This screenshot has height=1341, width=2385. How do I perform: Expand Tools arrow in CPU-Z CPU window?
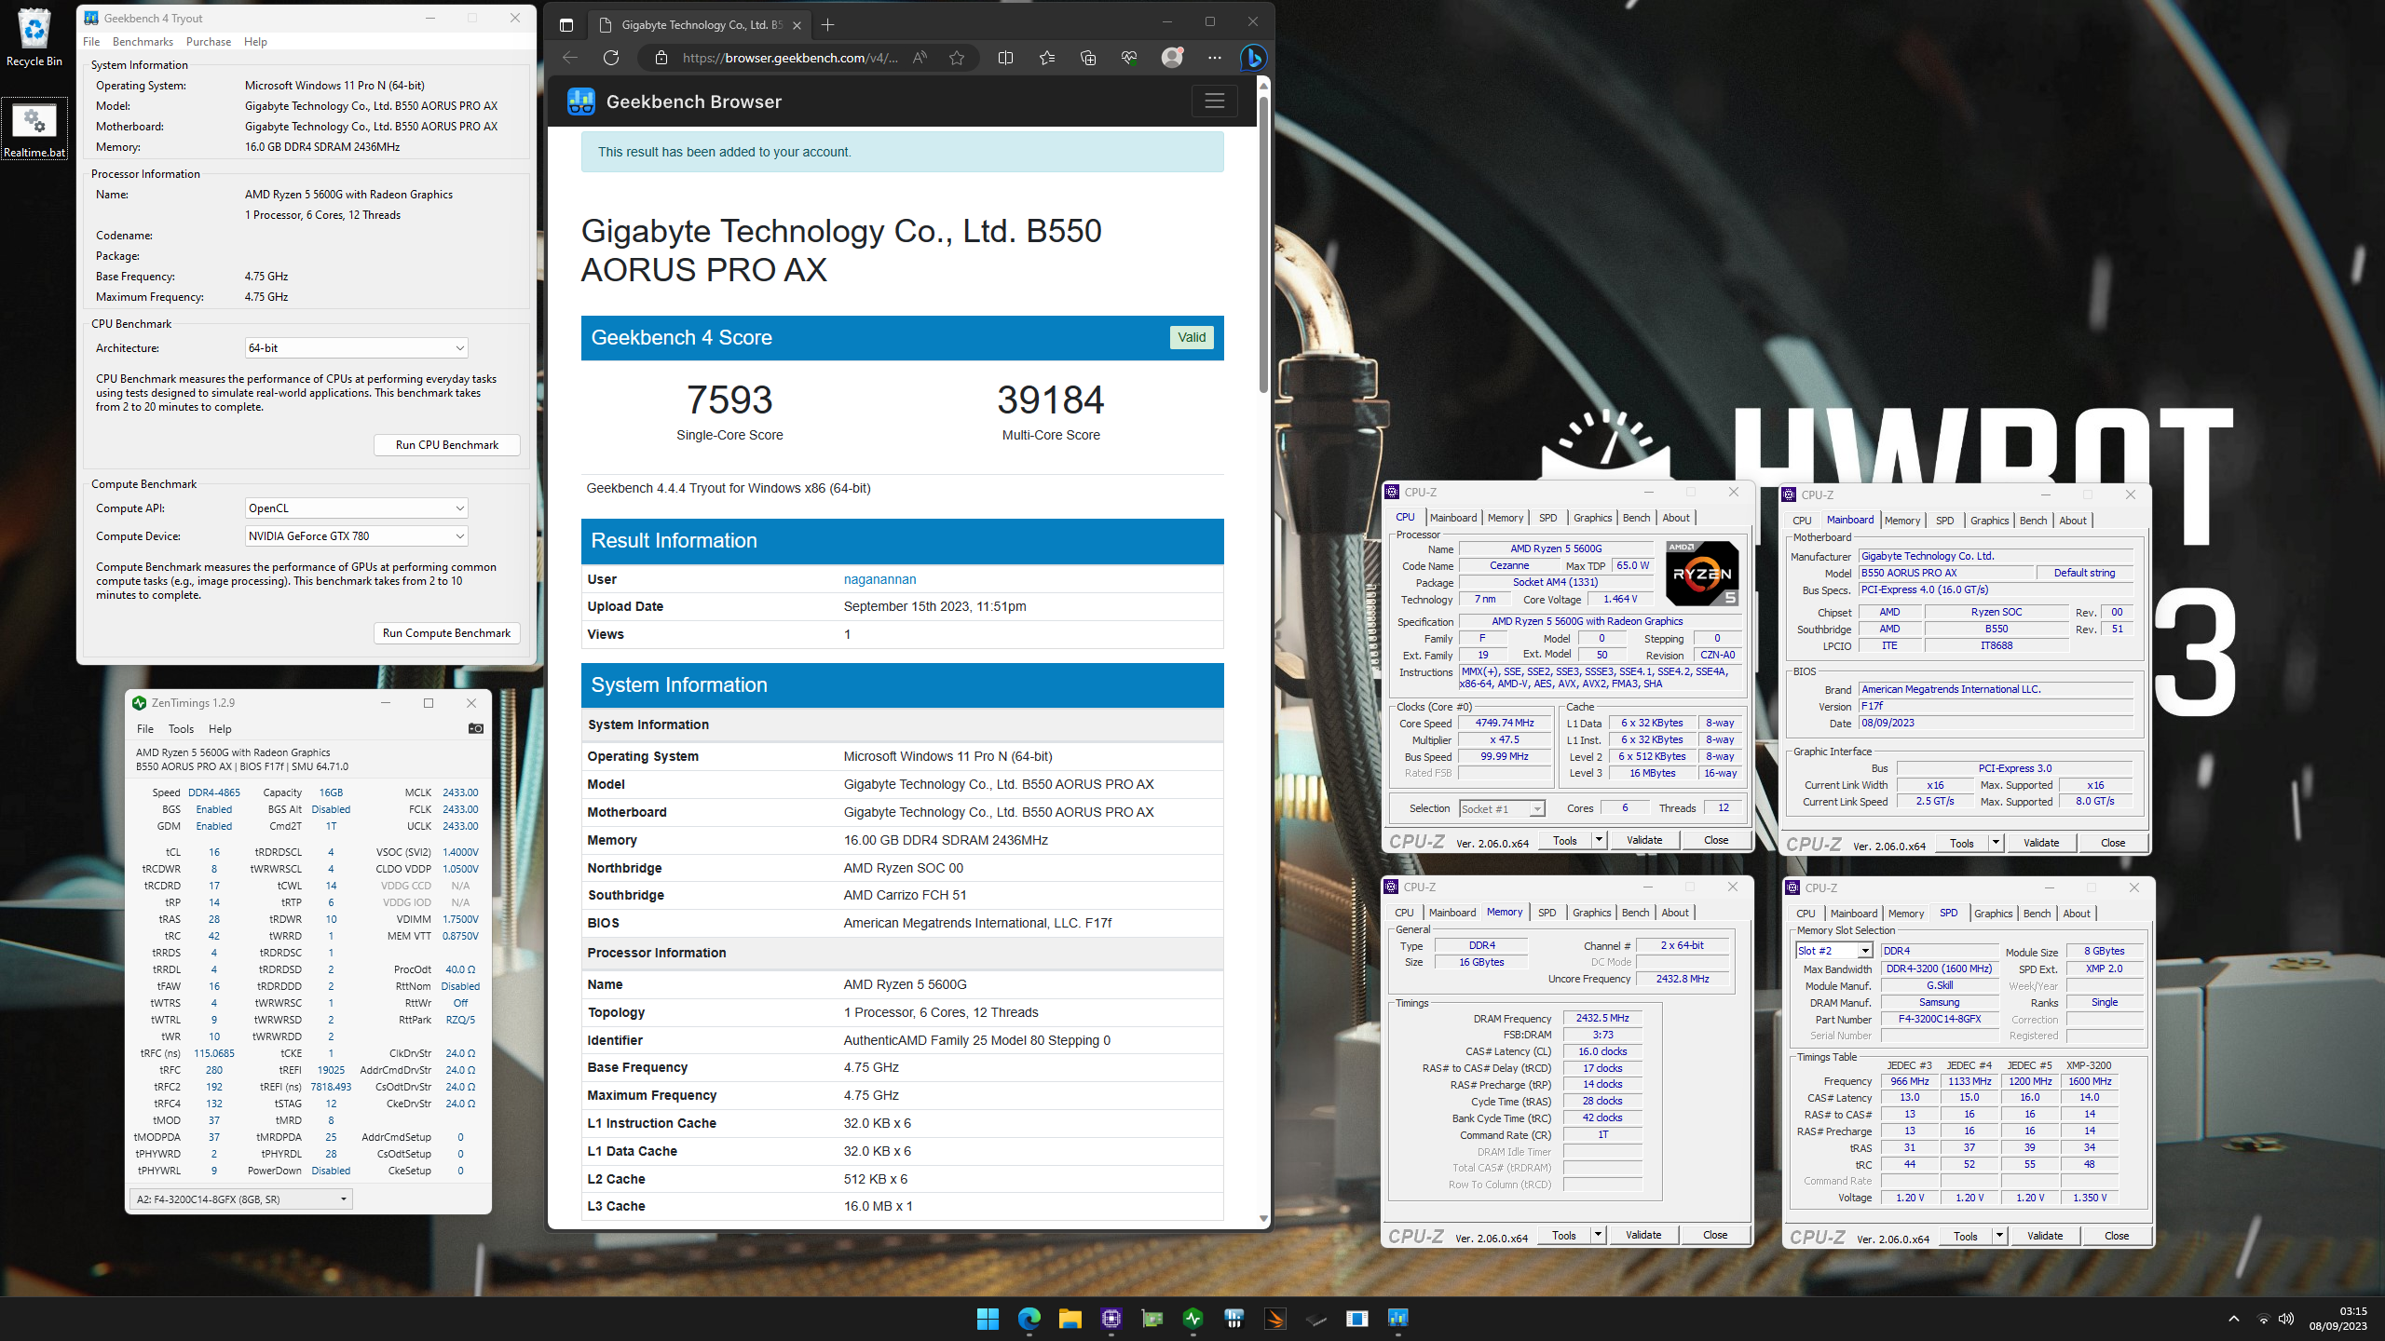tap(1598, 840)
